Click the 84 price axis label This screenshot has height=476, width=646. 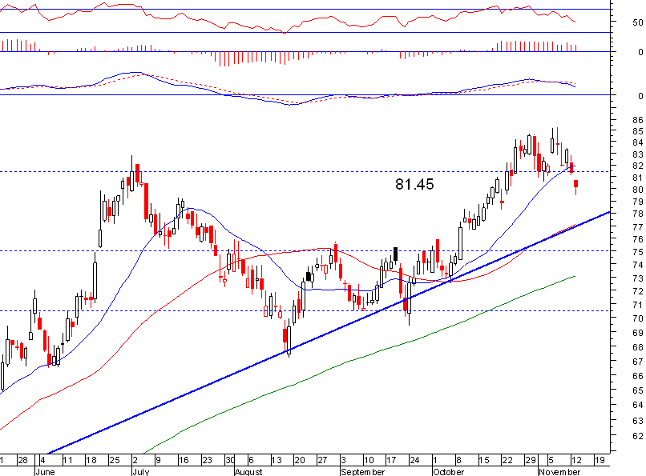[638, 142]
